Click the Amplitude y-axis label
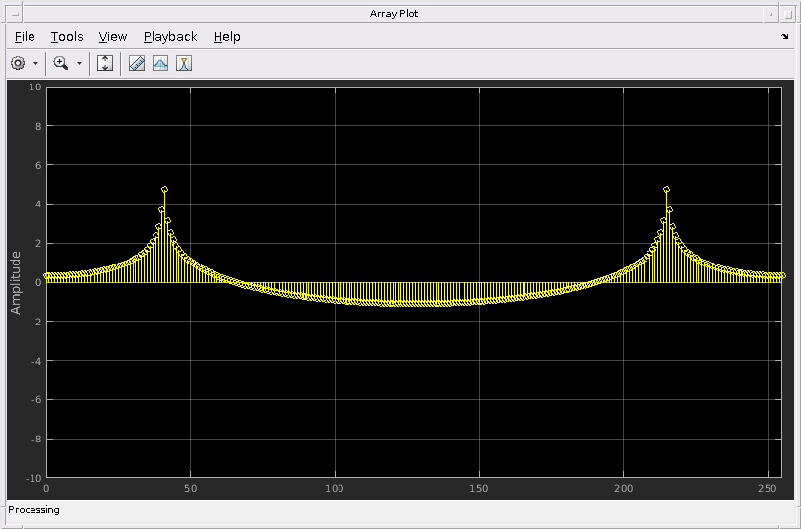 click(16, 282)
